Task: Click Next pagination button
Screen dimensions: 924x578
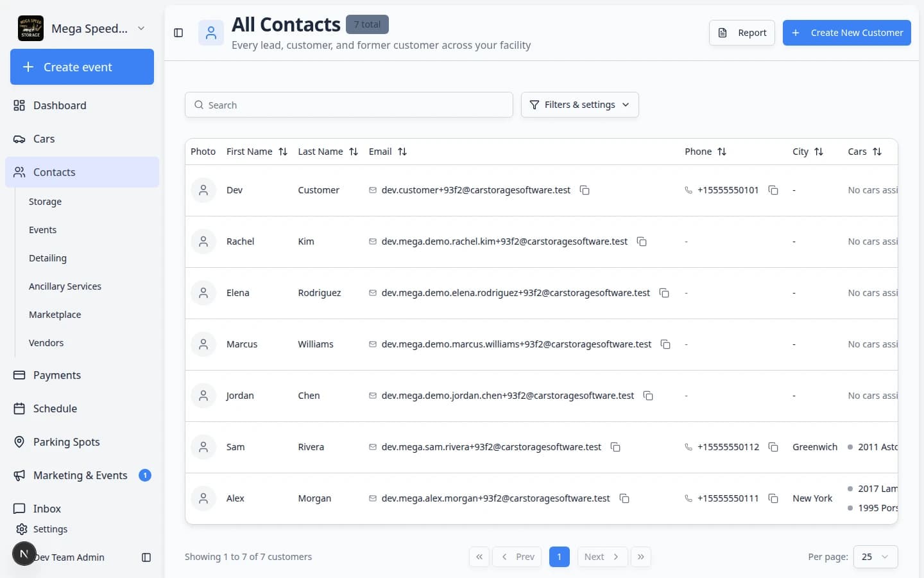Action: [602, 557]
